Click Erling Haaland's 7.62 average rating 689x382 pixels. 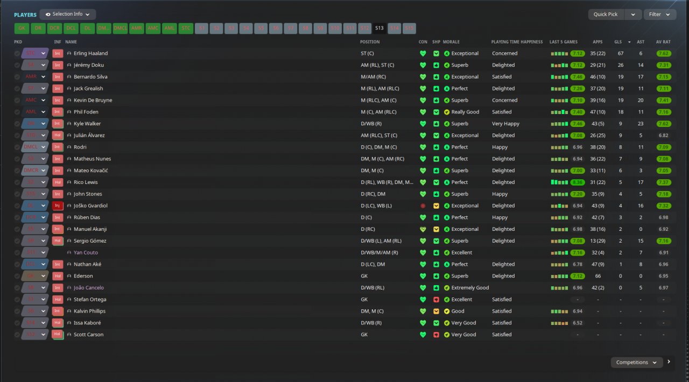(x=663, y=53)
